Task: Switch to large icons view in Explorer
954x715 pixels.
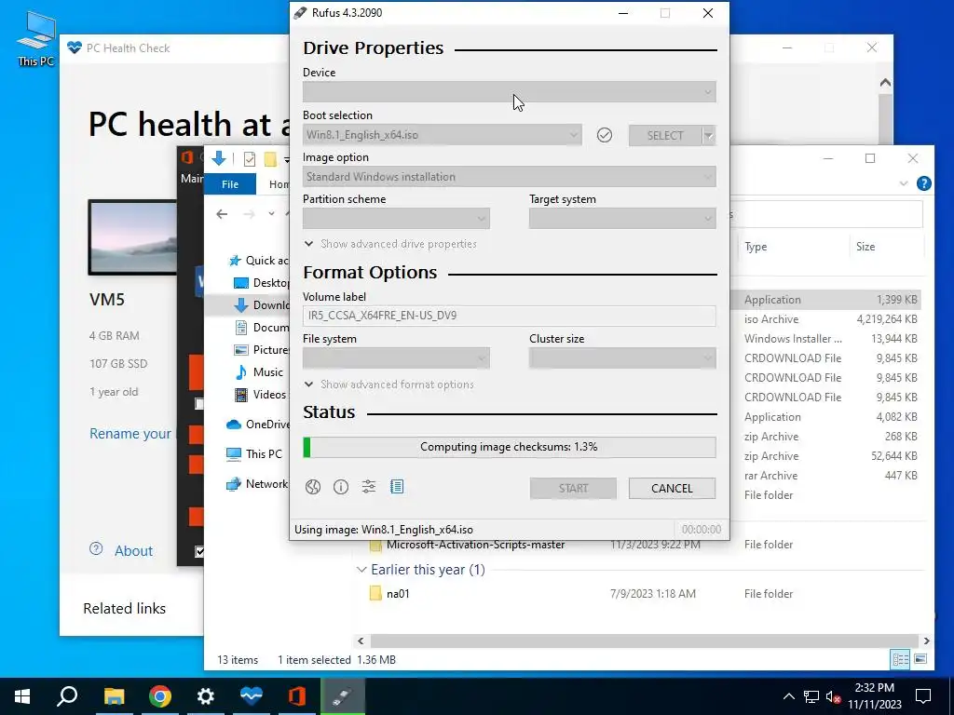Action: click(920, 659)
